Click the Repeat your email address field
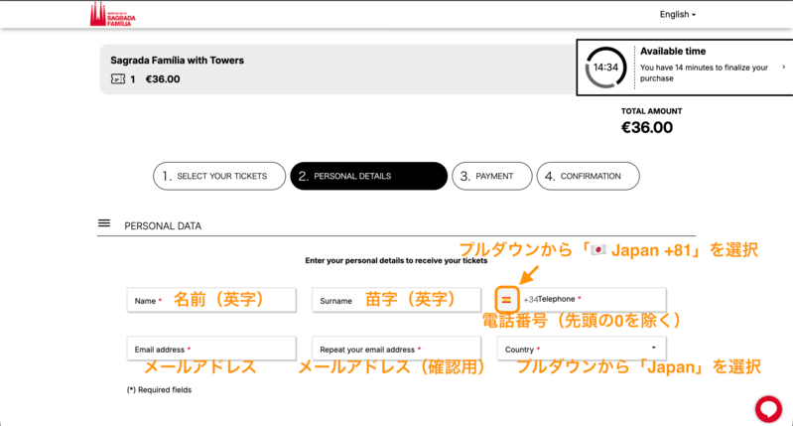Screen dimensions: 793x426 click(396, 349)
